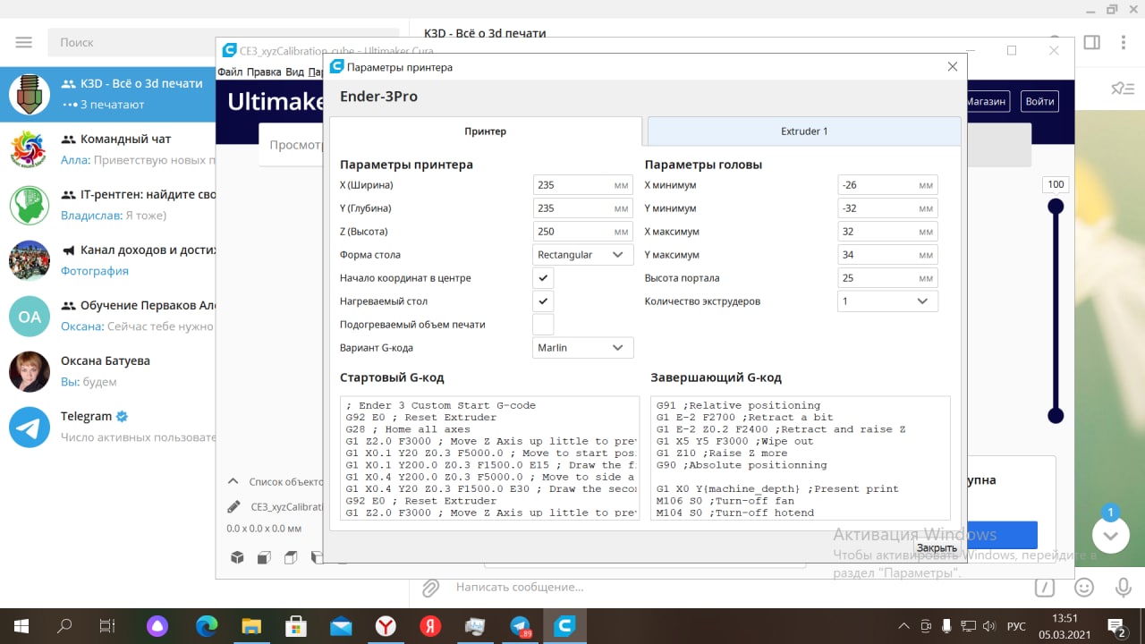
Task: Click the Y (Глубина) value field
Action: pos(583,208)
